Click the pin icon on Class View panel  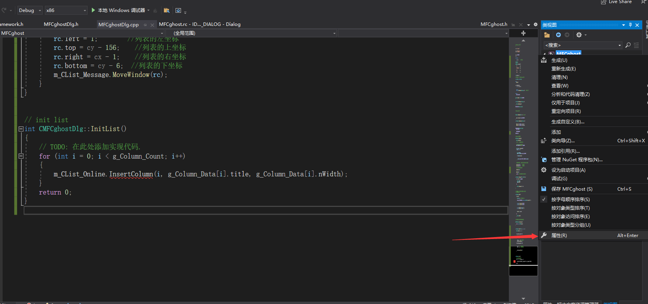pos(630,25)
